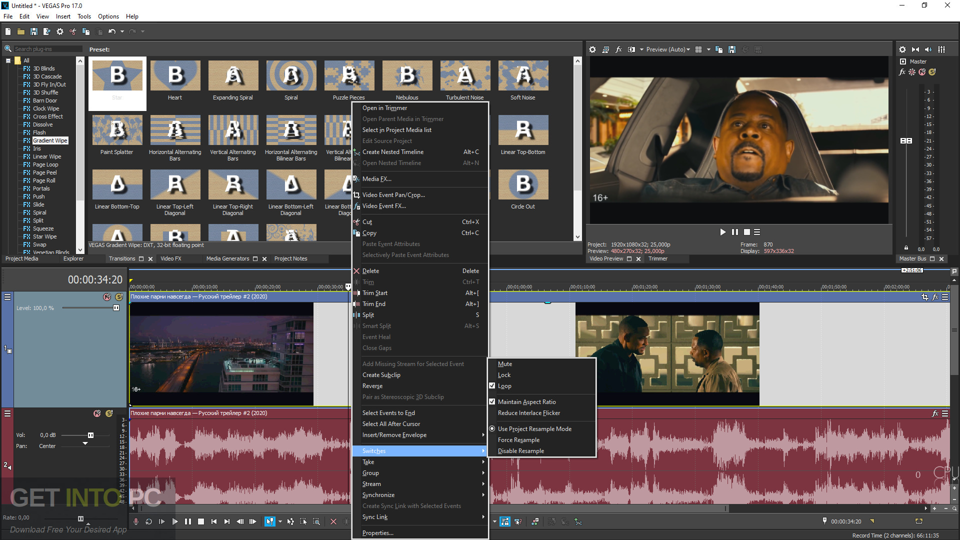Toggle Master bus mute icon
Image resolution: width=960 pixels, height=540 pixels.
pyautogui.click(x=922, y=72)
